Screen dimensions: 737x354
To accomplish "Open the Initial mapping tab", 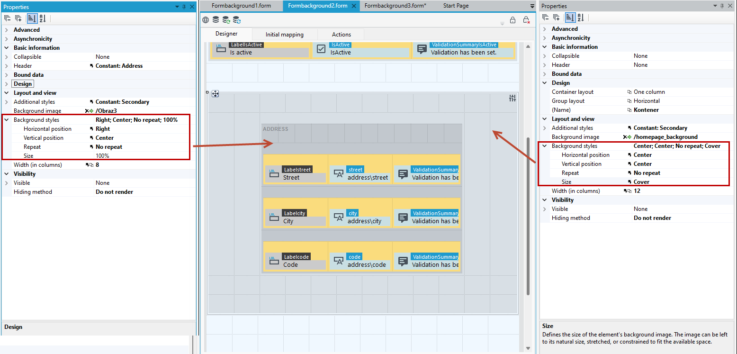I will (x=284, y=35).
